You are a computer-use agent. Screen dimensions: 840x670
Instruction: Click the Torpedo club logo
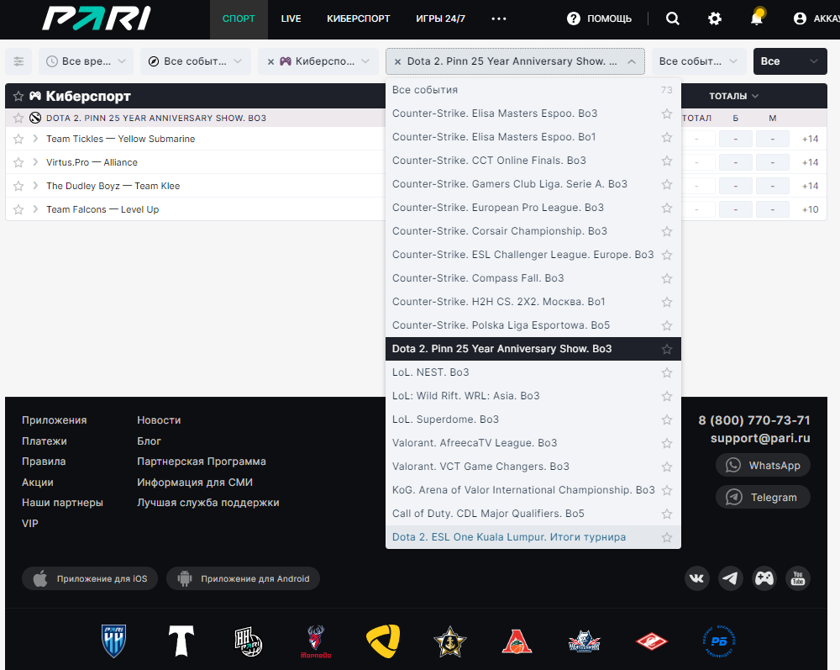pos(316,641)
